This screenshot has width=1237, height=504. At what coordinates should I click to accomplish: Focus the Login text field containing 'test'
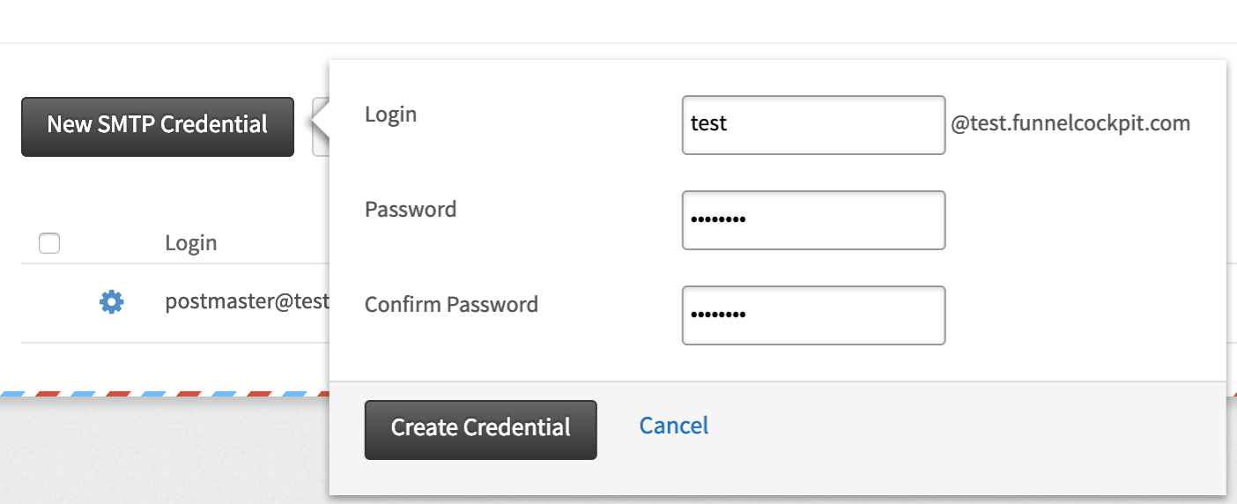pyautogui.click(x=813, y=125)
